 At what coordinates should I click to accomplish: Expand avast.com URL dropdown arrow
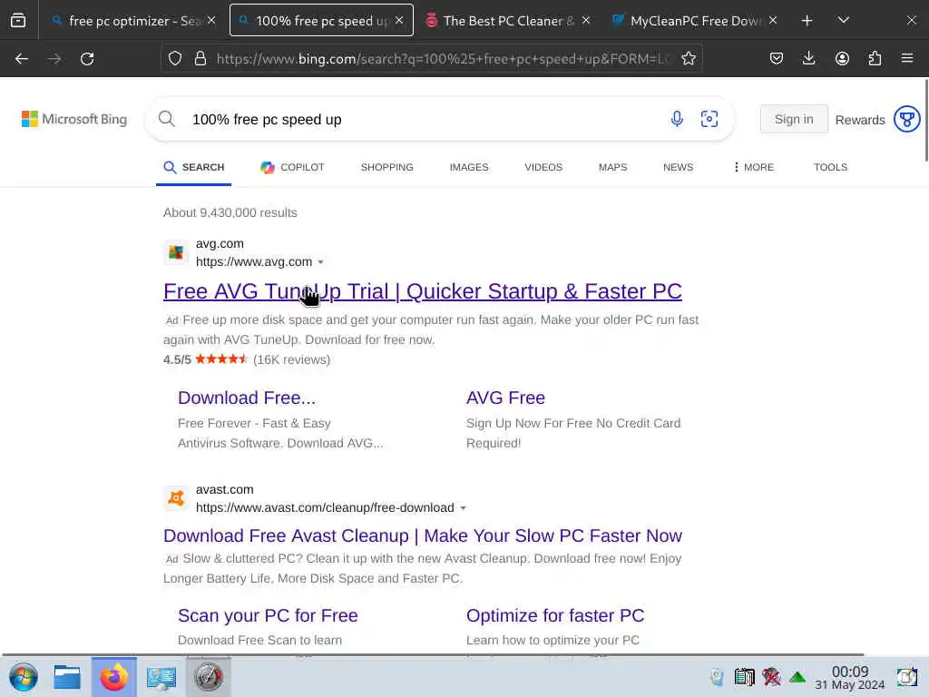coord(464,508)
